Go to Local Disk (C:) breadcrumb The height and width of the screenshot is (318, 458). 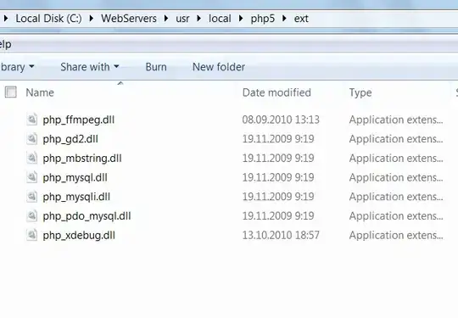[x=49, y=19]
